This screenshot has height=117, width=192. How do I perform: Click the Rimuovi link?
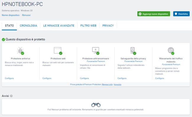(26, 15)
